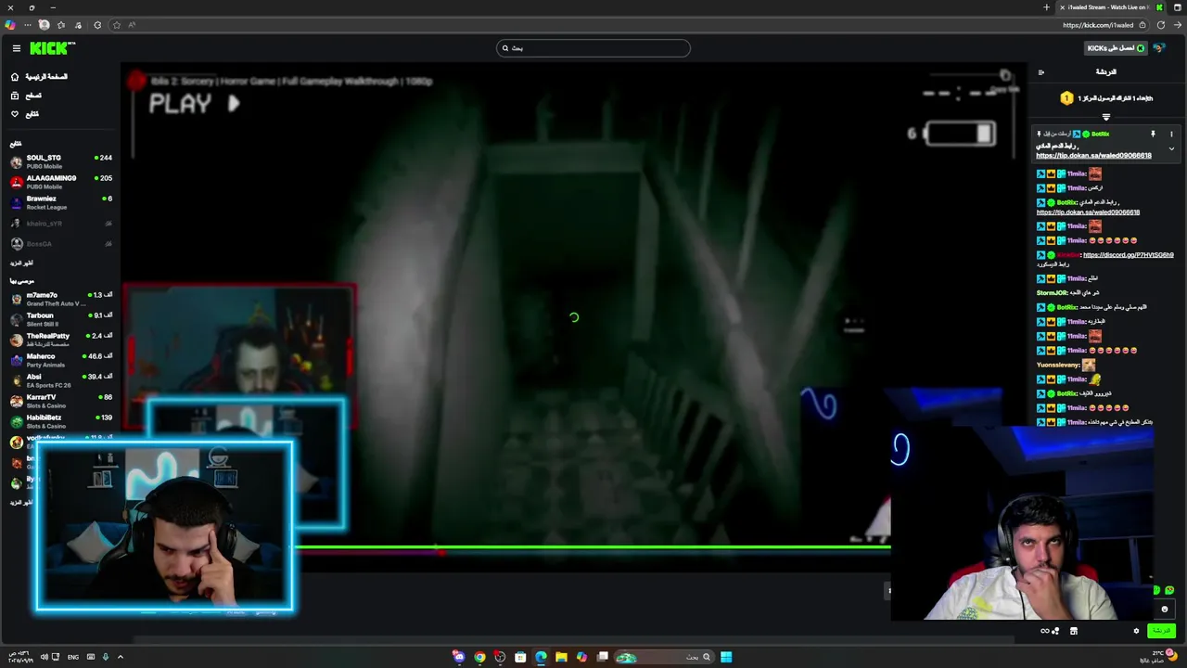Reload the page in Edge
Screen dimensions: 1187x668
(x=1161, y=25)
